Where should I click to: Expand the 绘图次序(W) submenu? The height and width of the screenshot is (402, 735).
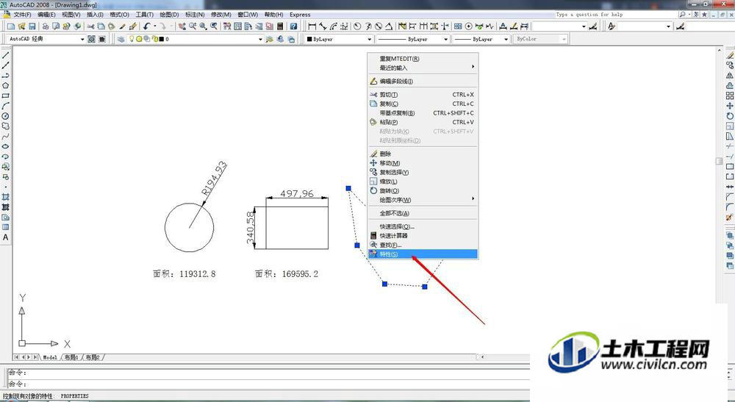(423, 200)
